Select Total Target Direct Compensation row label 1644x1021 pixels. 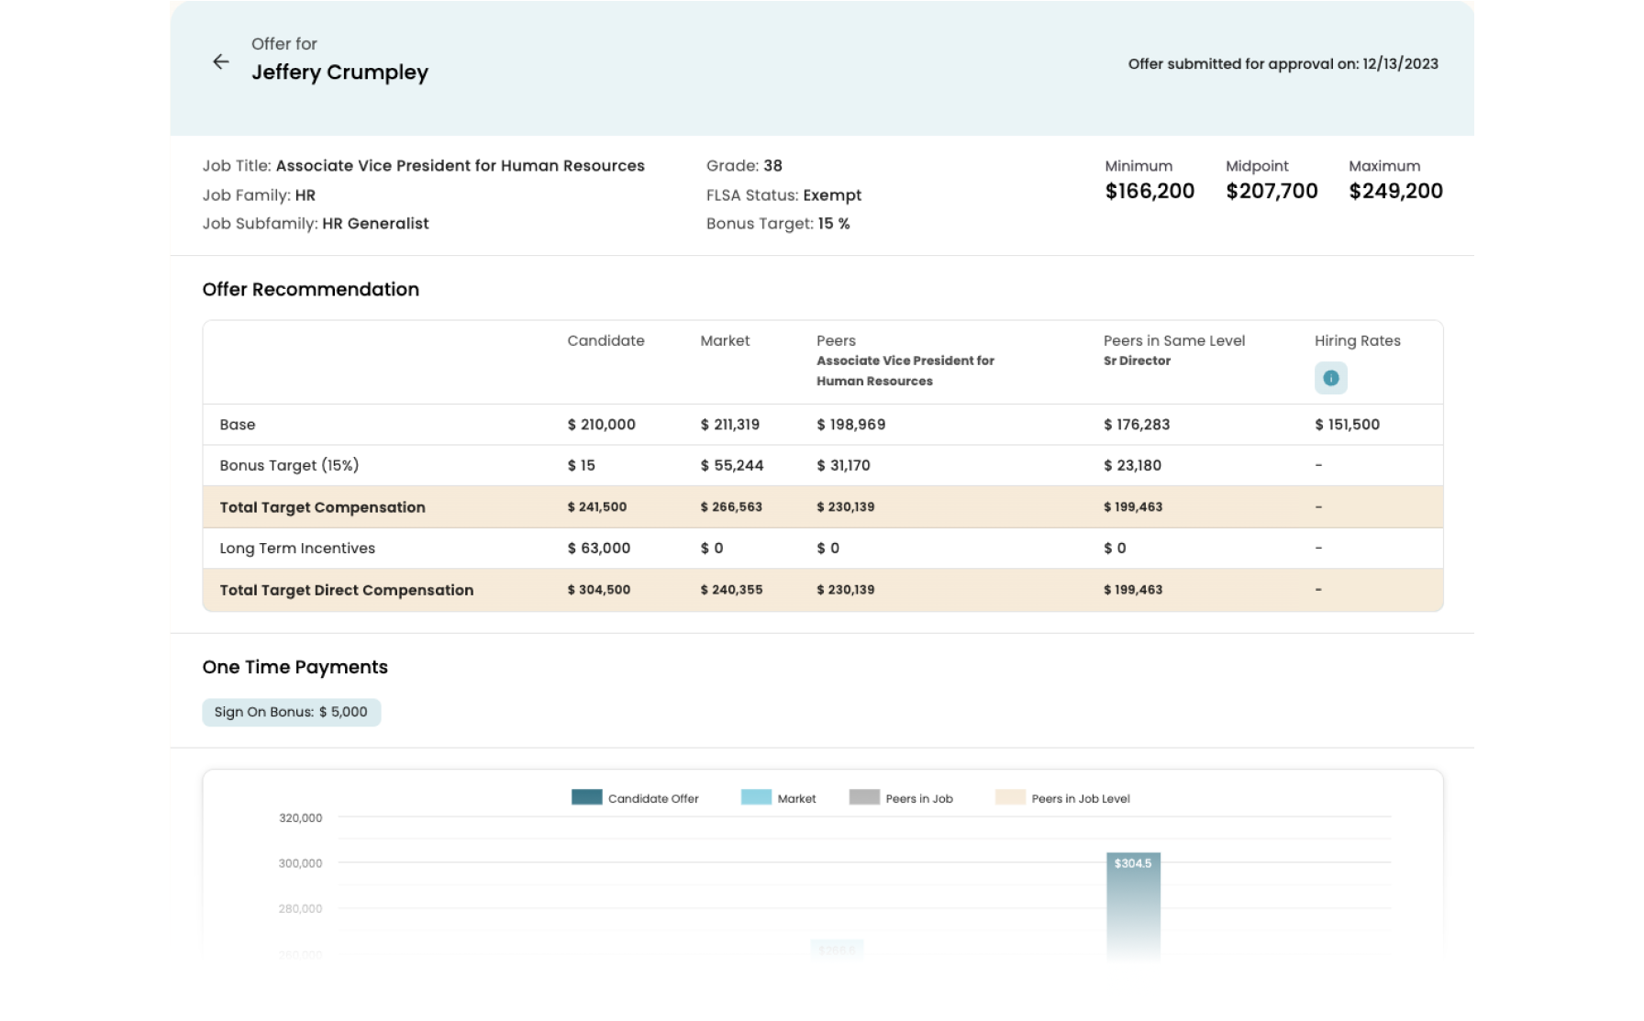tap(346, 590)
